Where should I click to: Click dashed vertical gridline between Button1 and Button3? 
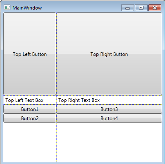point(56,109)
